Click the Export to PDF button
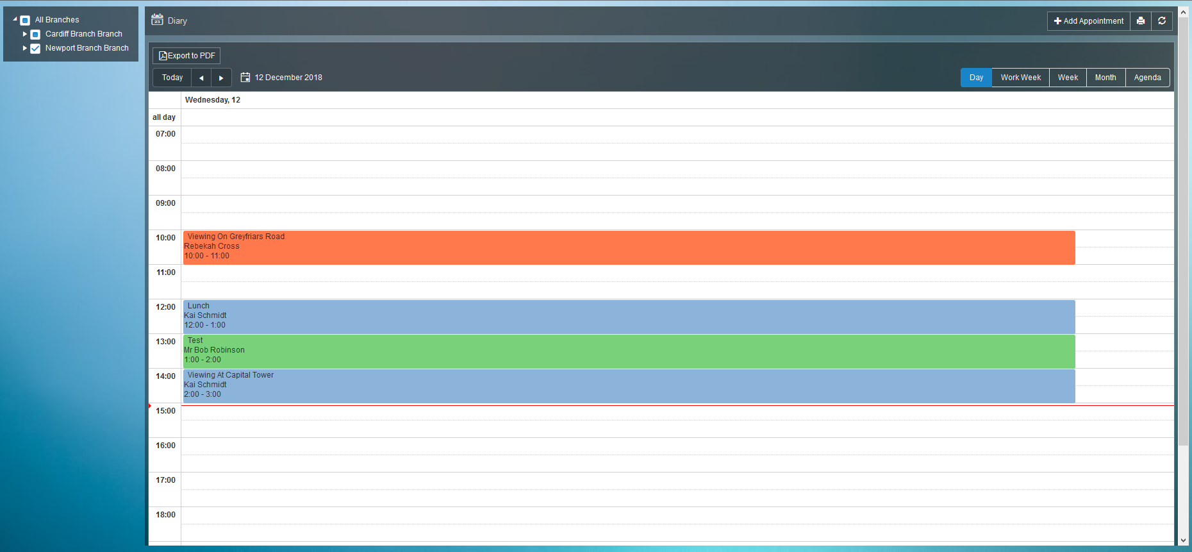This screenshot has height=552, width=1192. pyautogui.click(x=186, y=56)
